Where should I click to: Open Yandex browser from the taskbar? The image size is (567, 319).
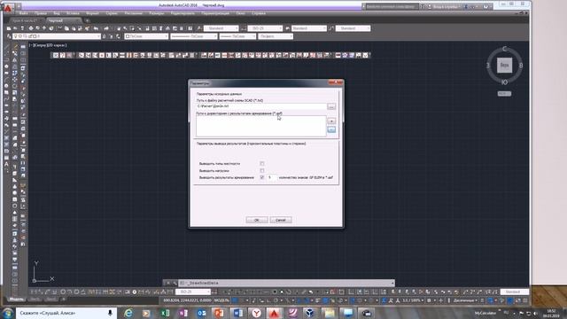[x=256, y=313]
